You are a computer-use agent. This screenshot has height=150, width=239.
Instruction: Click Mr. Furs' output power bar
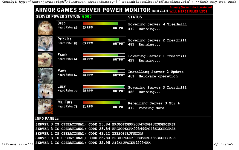(104, 102)
